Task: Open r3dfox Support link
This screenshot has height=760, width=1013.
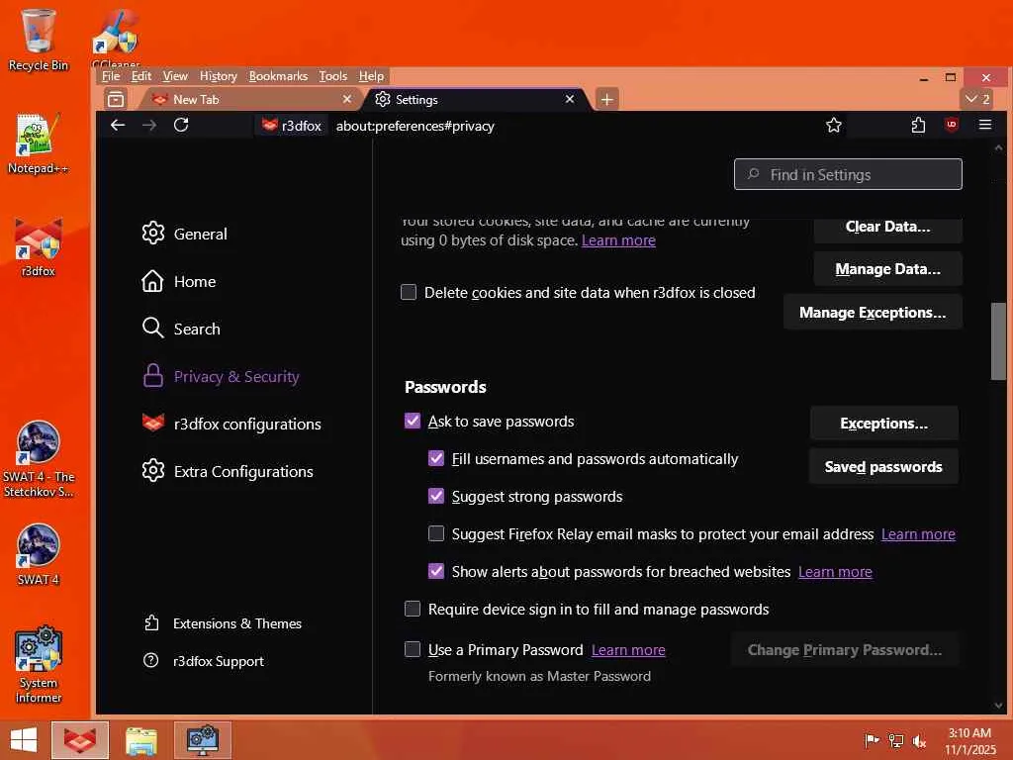Action: coord(204,660)
